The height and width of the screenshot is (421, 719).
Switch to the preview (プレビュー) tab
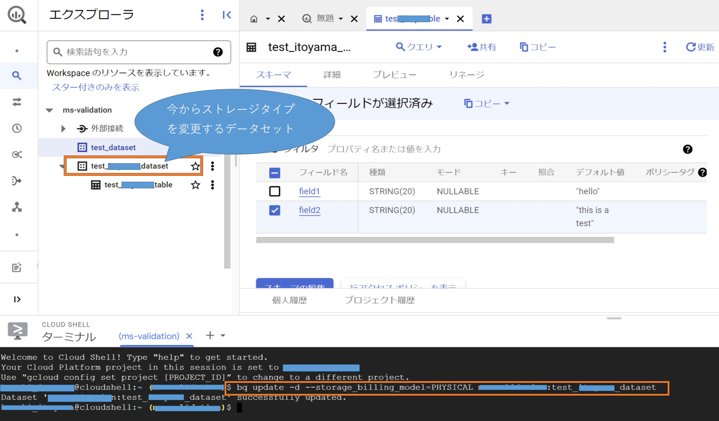tap(395, 75)
